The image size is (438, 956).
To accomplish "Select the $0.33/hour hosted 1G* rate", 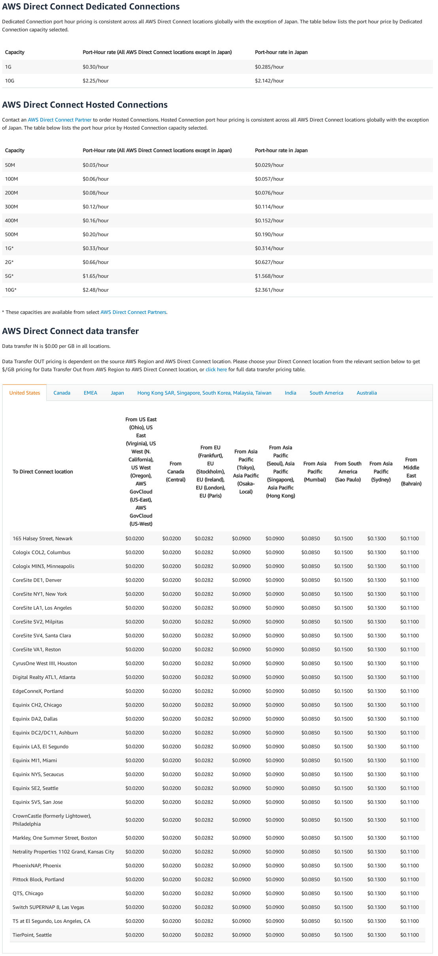I will [x=96, y=248].
